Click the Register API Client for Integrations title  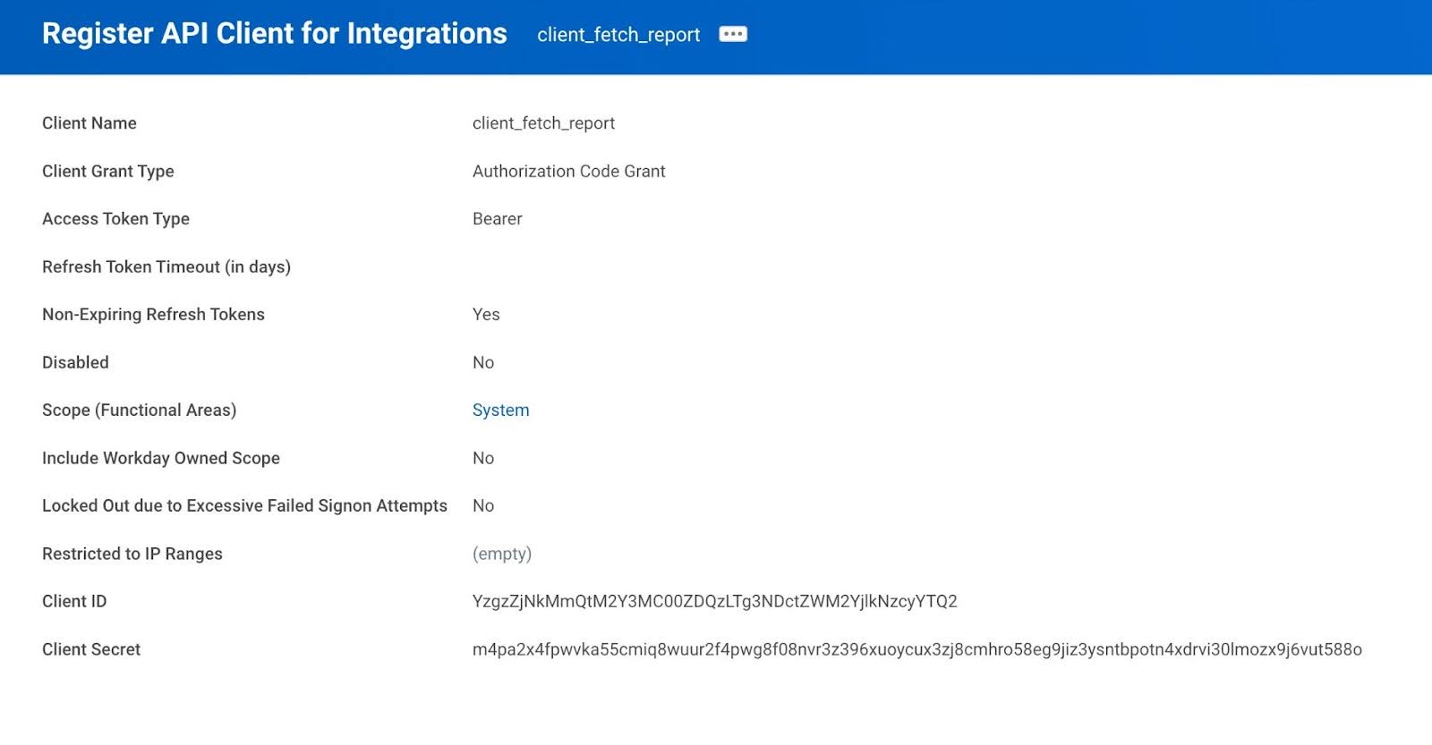[274, 33]
